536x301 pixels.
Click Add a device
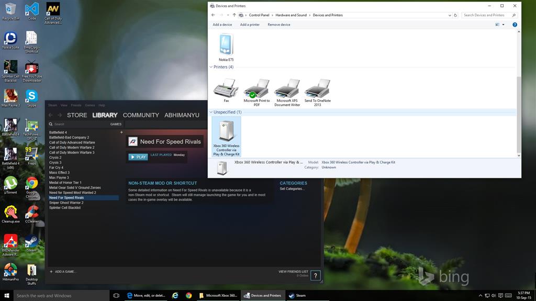[222, 25]
